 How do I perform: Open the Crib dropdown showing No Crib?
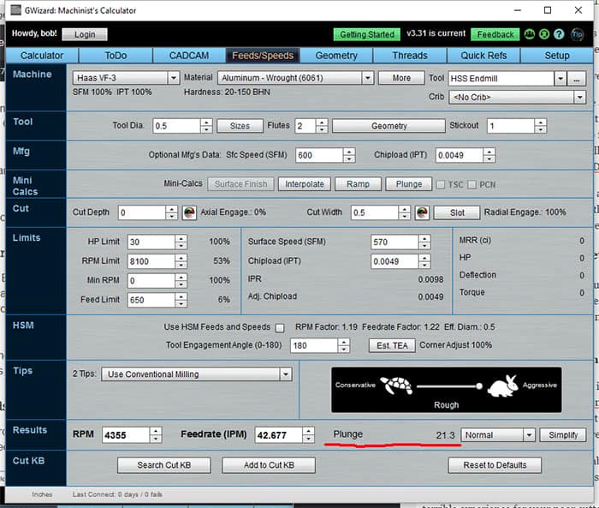click(x=578, y=97)
